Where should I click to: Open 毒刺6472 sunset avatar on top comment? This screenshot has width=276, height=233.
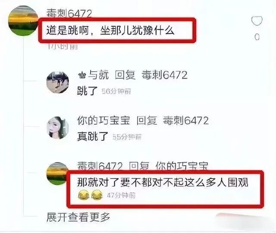click(x=23, y=21)
